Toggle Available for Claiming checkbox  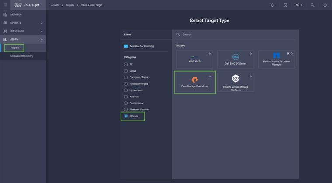click(x=126, y=46)
